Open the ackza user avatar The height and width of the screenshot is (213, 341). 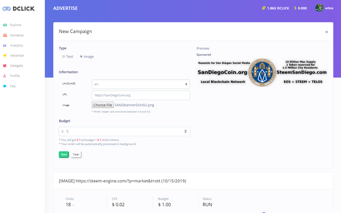(x=319, y=8)
